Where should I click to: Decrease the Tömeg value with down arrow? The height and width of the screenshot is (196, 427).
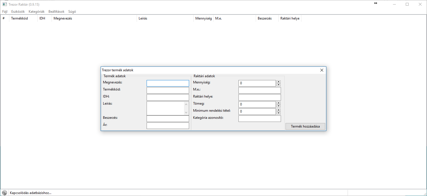278,106
